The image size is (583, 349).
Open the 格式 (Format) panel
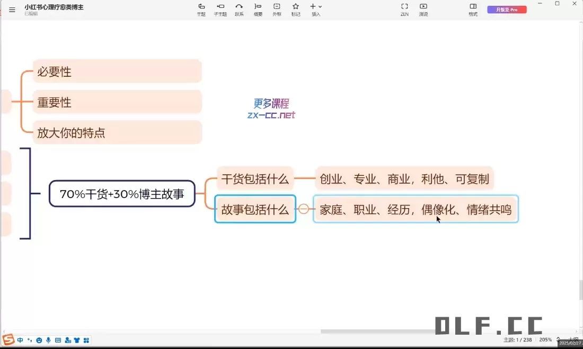point(473,10)
